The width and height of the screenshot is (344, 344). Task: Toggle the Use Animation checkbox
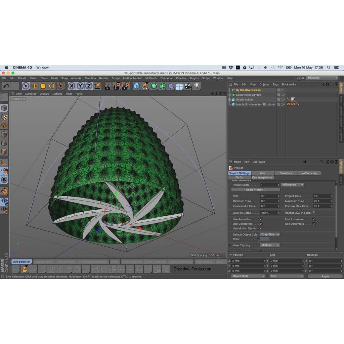(x=261, y=219)
